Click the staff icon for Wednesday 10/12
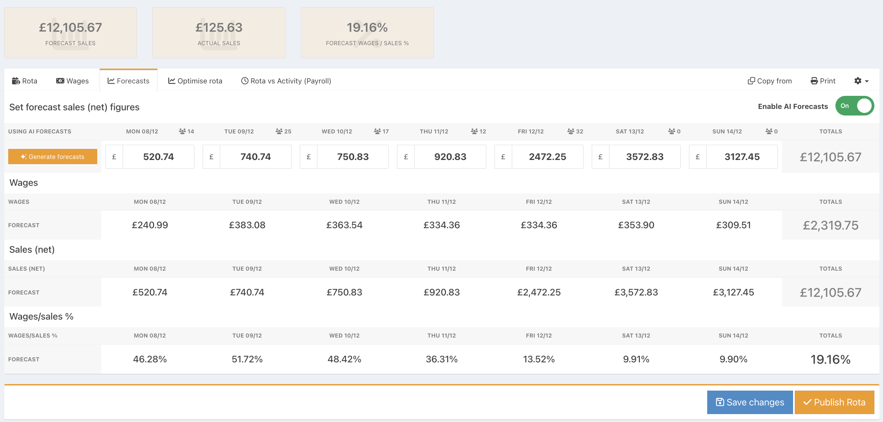 pyautogui.click(x=377, y=131)
